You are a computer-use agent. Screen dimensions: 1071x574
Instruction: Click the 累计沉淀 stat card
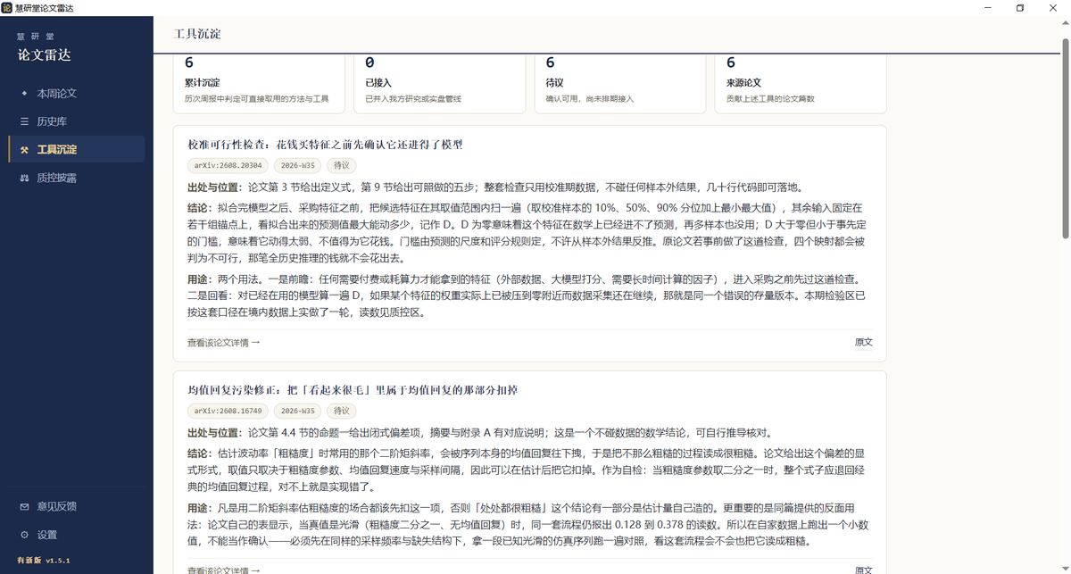(259, 83)
